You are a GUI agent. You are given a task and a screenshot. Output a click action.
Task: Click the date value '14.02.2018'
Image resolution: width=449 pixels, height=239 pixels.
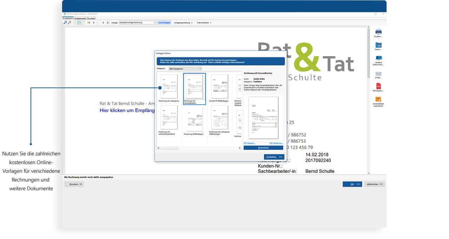[317, 155]
